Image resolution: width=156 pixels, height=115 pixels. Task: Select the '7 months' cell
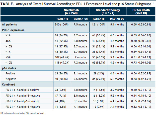tap(81, 57)
